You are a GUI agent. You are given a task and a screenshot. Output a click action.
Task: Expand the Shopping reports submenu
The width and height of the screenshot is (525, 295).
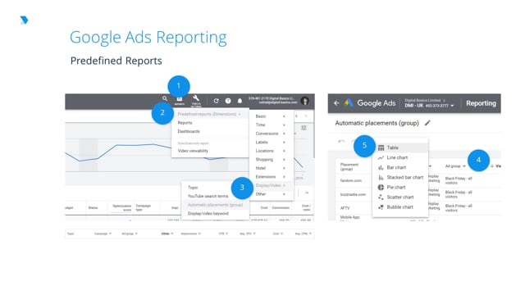[x=272, y=160]
